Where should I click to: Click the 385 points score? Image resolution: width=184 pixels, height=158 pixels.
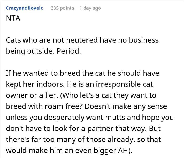[x=62, y=8]
